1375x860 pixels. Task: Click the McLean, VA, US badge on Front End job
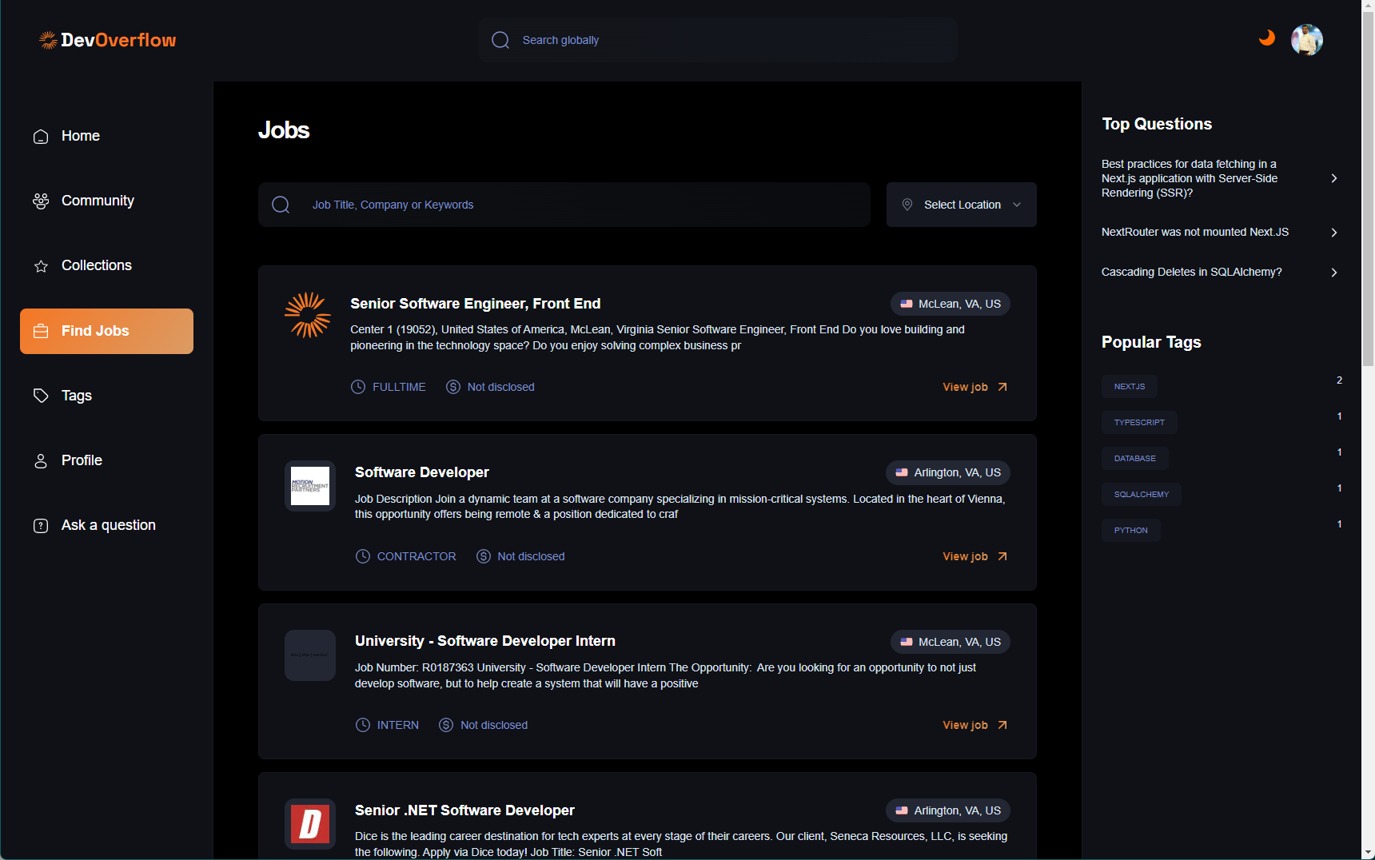(951, 304)
